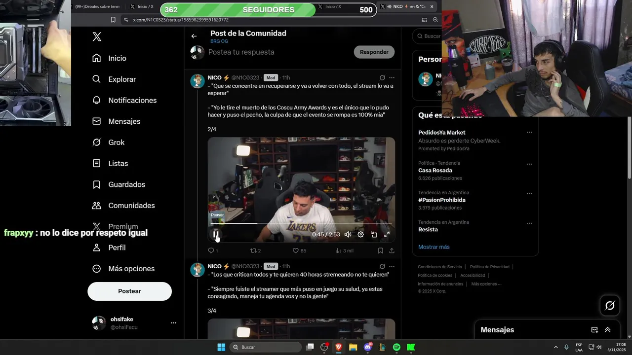This screenshot has height=355, width=632.
Task: Click the video progress bar
Action: [x=301, y=223]
